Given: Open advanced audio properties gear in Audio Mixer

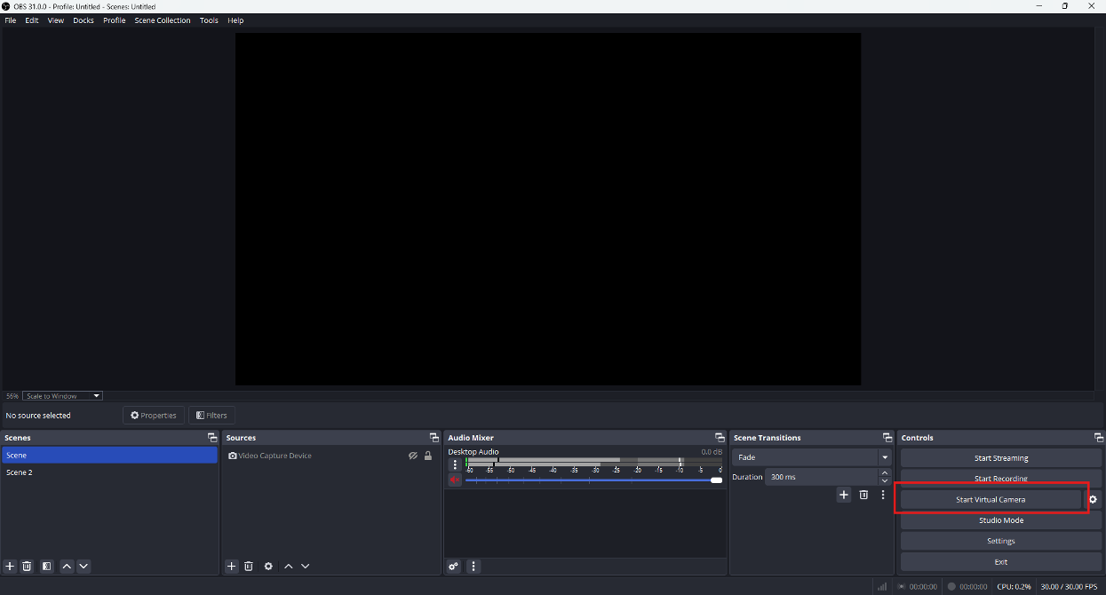Looking at the screenshot, I should pyautogui.click(x=453, y=566).
